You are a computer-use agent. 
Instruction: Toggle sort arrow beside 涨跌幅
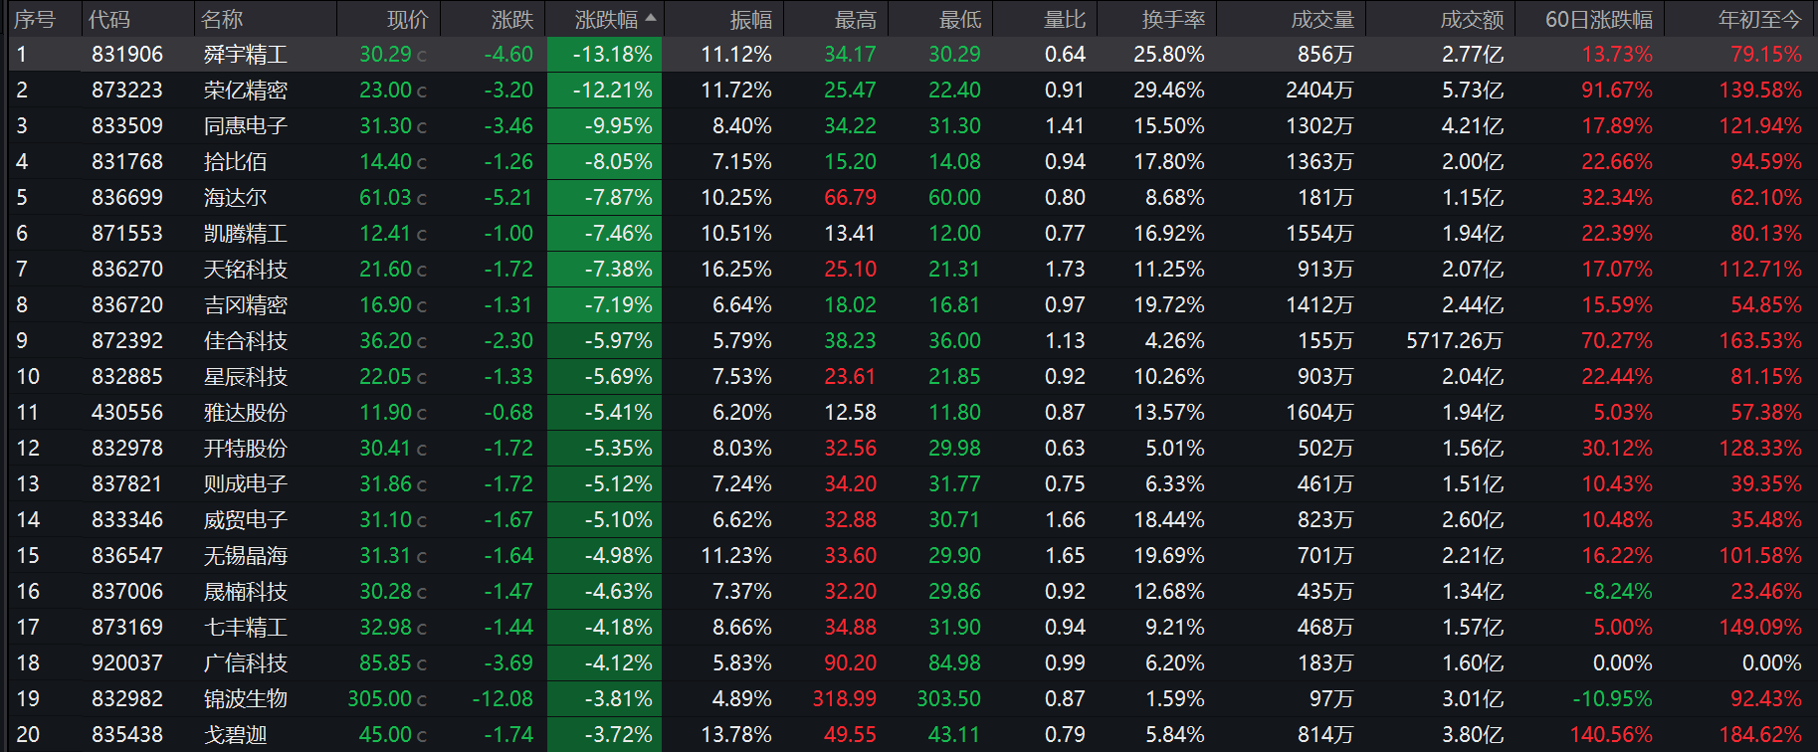[x=651, y=18]
